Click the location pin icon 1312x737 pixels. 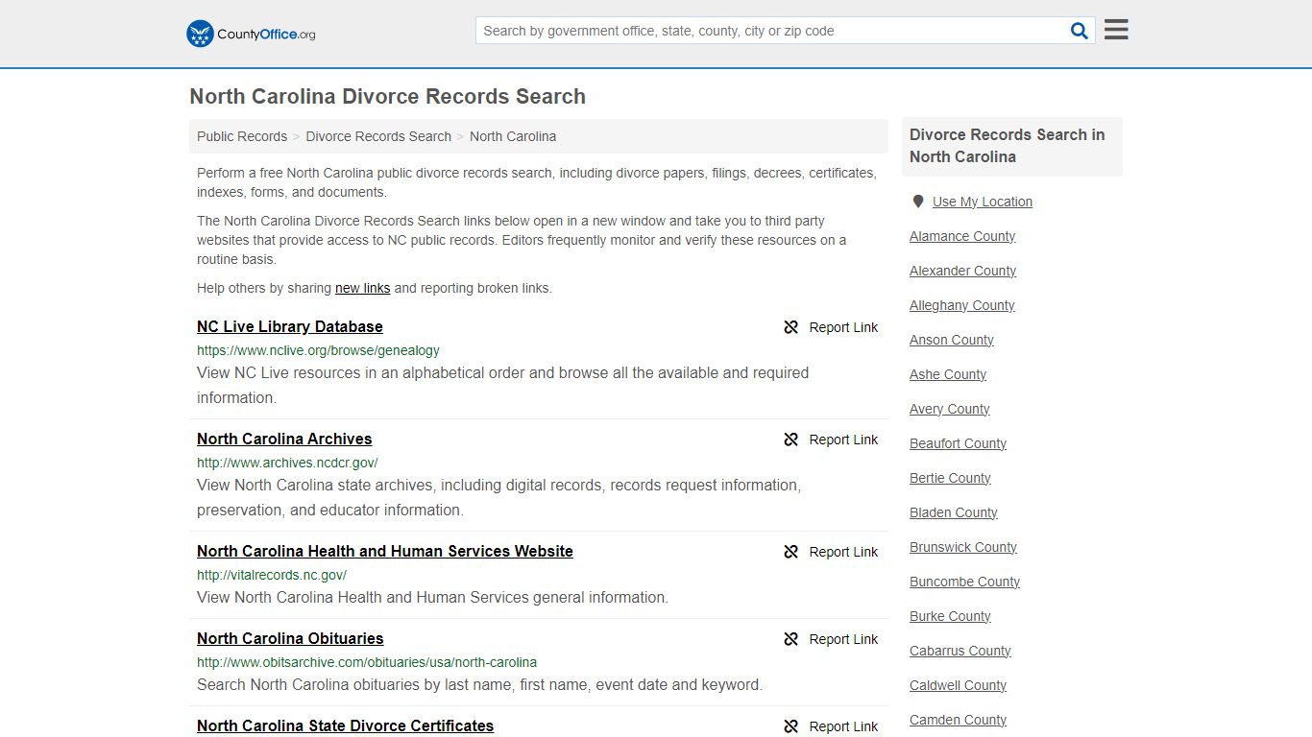[x=918, y=202]
